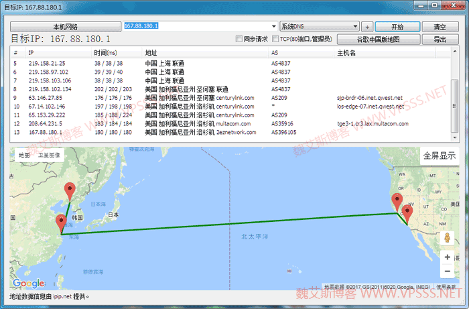Image resolution: width=469 pixels, height=309 pixels.
Task: Enable the 同步请求 checkbox
Action: pyautogui.click(x=239, y=40)
